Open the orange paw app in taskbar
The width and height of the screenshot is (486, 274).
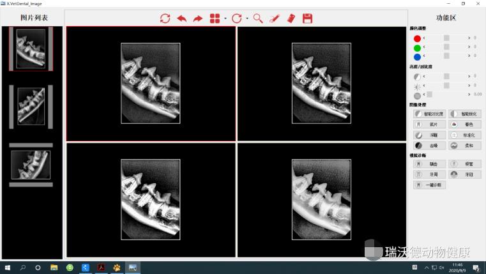pyautogui.click(x=117, y=268)
